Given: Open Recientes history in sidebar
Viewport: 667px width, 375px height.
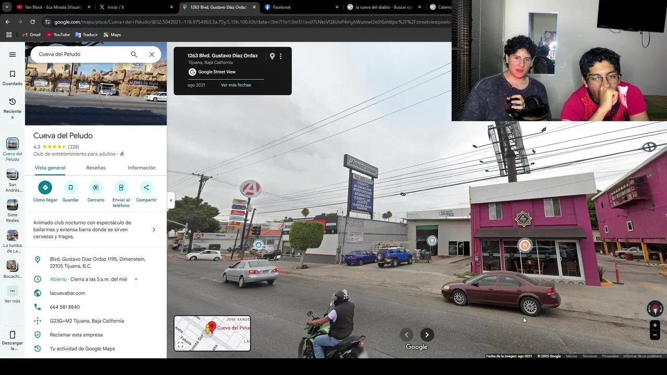Looking at the screenshot, I should [13, 108].
